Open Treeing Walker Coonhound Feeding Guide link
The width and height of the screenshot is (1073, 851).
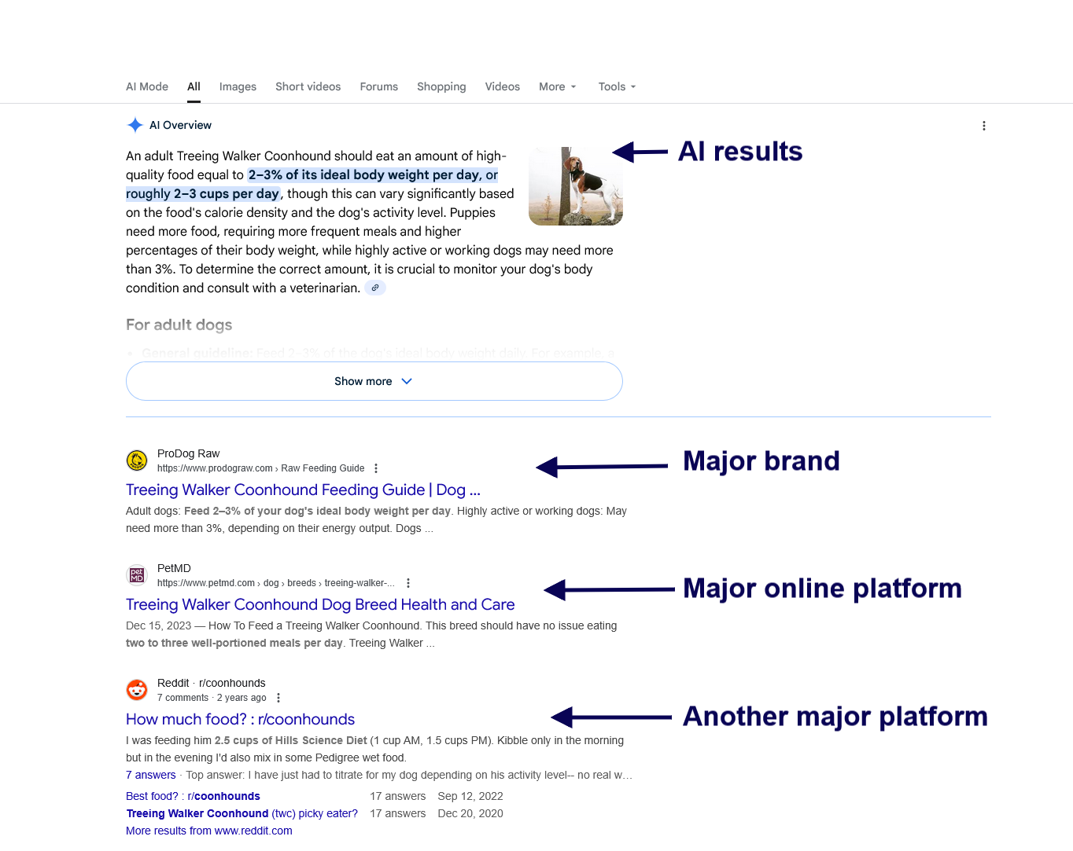(303, 490)
